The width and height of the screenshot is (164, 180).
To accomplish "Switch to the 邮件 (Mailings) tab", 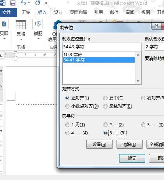I will [x=114, y=12].
